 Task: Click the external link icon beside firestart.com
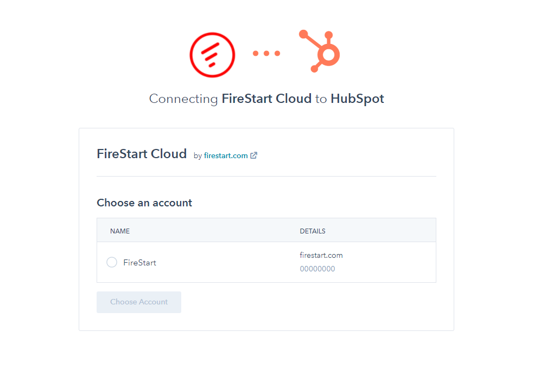coord(253,155)
